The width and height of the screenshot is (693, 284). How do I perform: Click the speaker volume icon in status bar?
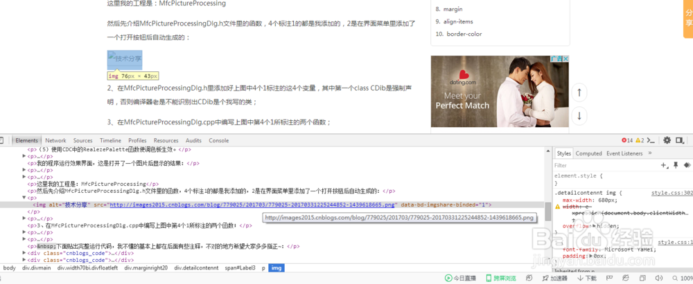659,278
